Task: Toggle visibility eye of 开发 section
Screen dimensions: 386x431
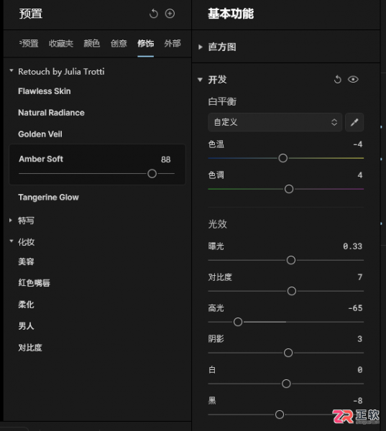Action: point(353,80)
